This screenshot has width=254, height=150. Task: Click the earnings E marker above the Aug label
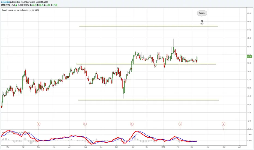[85, 124]
